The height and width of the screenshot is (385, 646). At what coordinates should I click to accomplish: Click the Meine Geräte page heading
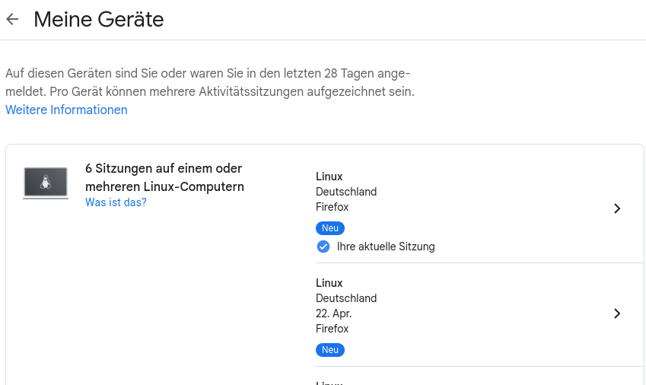99,19
